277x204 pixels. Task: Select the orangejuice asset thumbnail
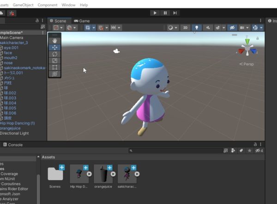[103, 174]
